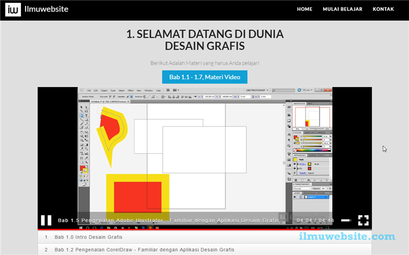Click Bab 1.1 - 1.7, Materi Video button
The image size is (409, 255).
click(x=204, y=77)
